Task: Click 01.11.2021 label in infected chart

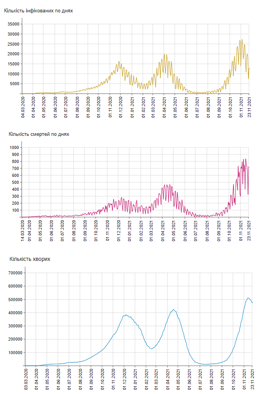Action: point(241,107)
